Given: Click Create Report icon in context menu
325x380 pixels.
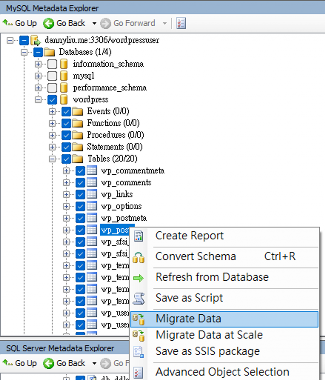Looking at the screenshot, I should click(139, 236).
